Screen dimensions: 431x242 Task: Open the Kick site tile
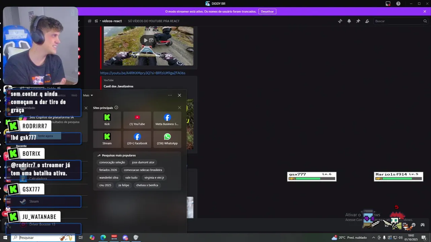click(107, 120)
